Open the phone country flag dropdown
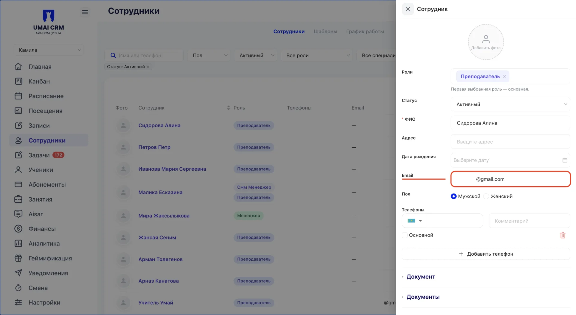 tap(414, 221)
